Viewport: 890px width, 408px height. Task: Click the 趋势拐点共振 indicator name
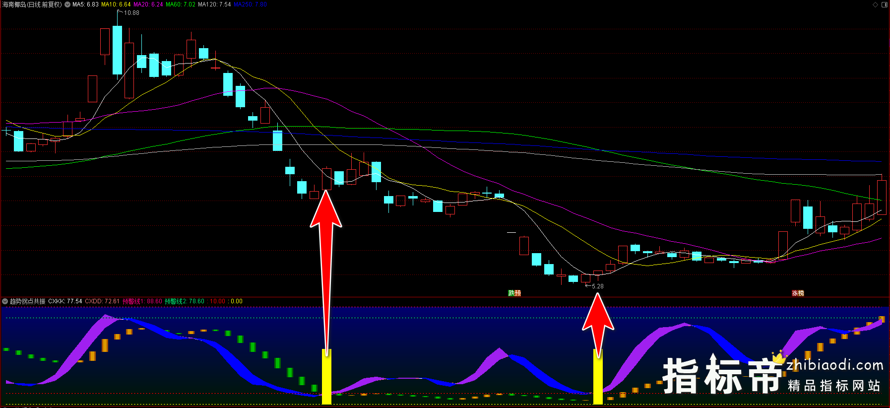[x=28, y=301]
